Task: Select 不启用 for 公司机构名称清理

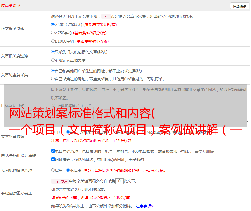Action: click(x=68, y=170)
